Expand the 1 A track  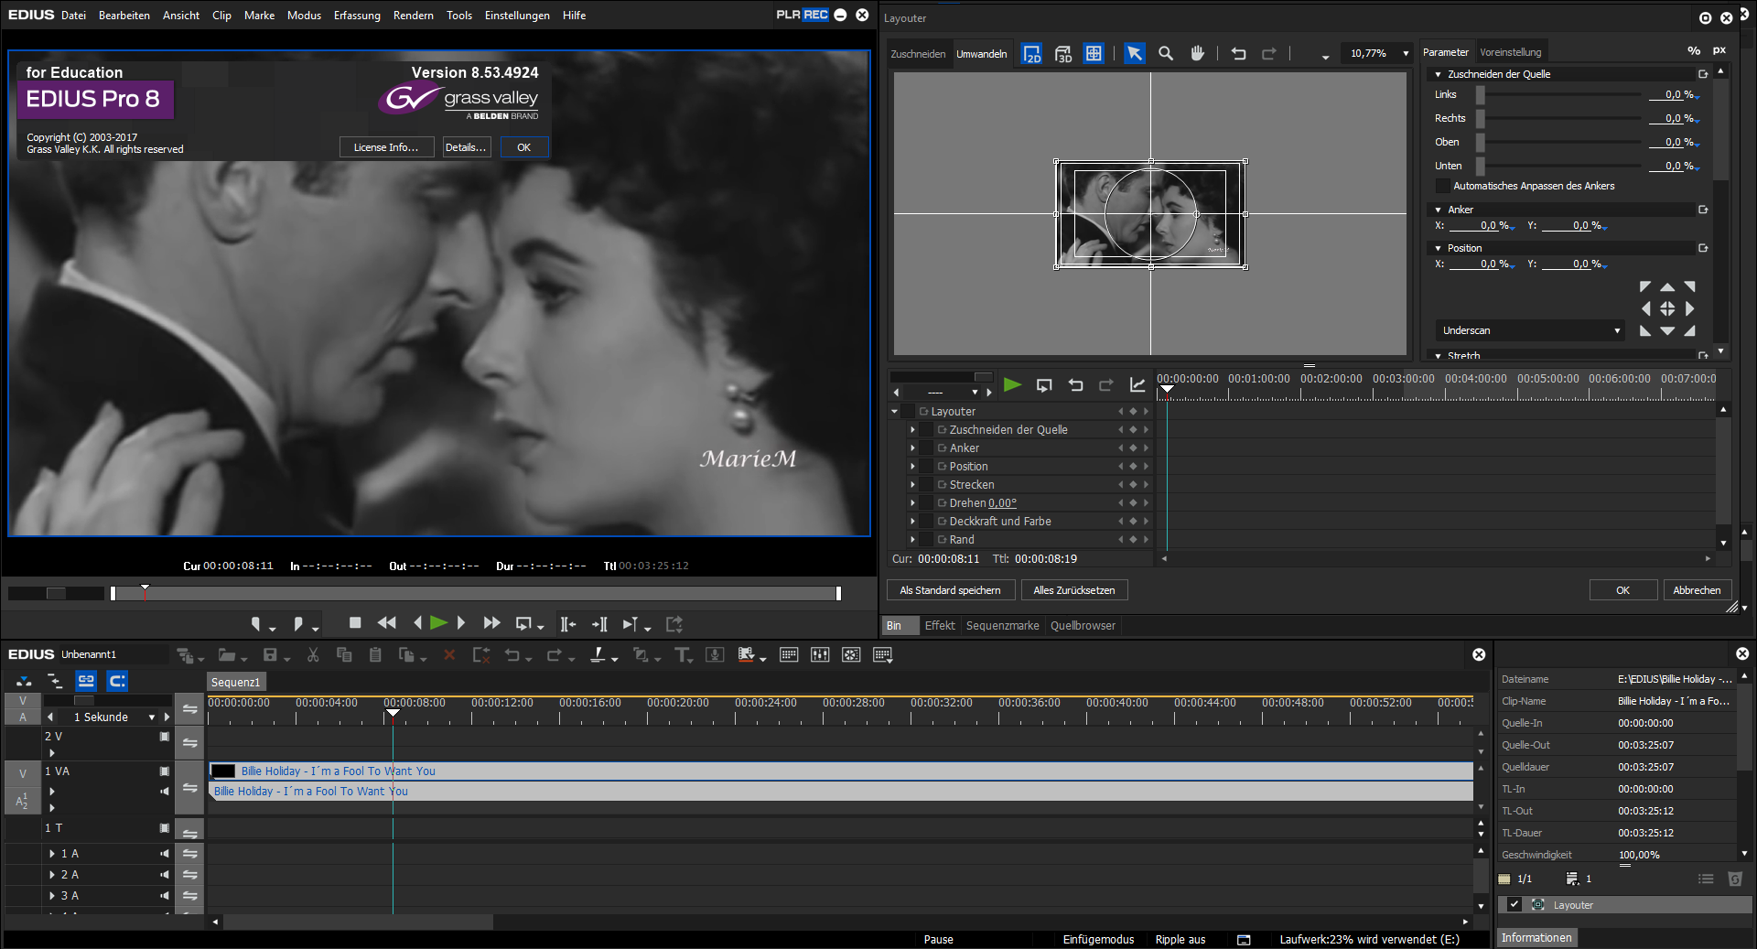click(52, 854)
